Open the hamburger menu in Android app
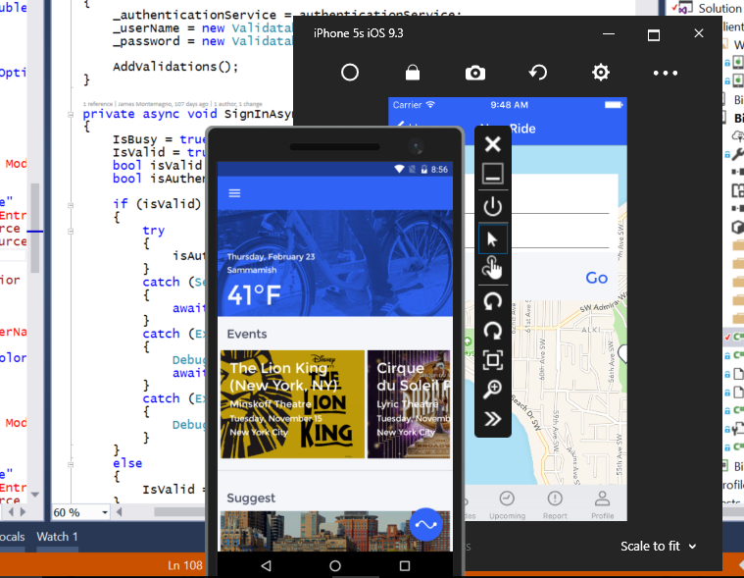This screenshot has height=578, width=744. pyautogui.click(x=234, y=192)
